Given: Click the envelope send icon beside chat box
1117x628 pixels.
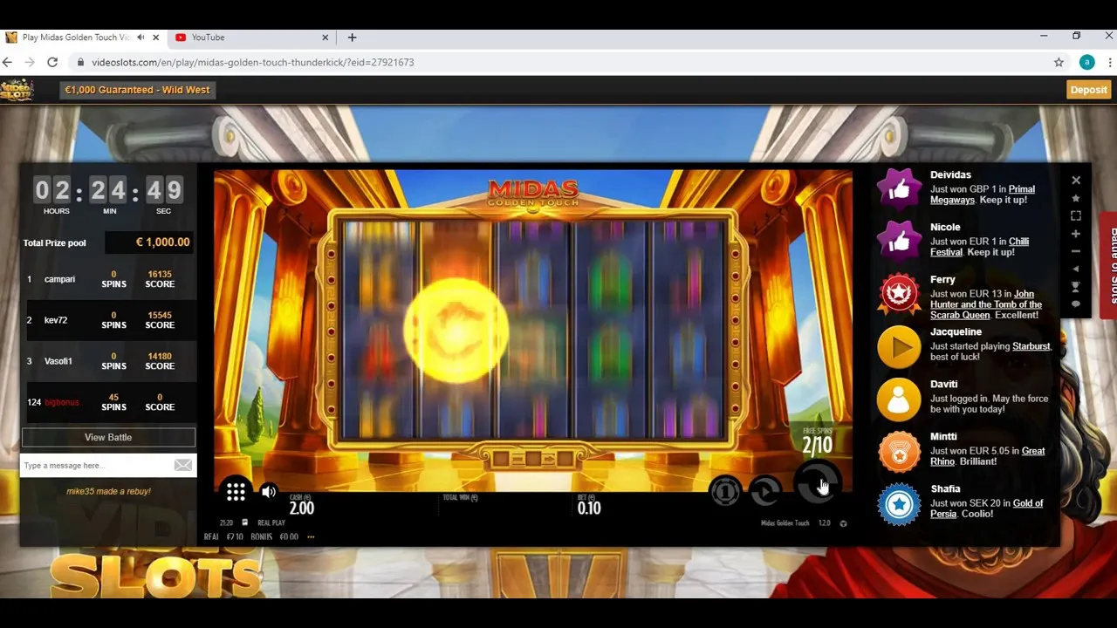Looking at the screenshot, I should 182,465.
